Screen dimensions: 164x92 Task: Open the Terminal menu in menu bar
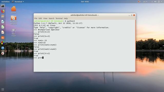coord(59,18)
